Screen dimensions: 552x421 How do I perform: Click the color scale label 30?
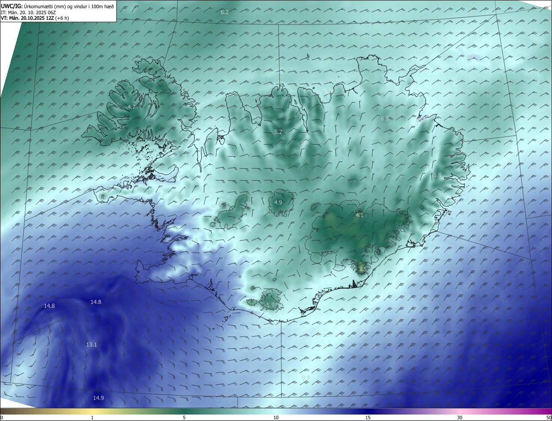[460, 418]
